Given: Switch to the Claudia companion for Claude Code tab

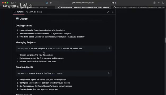Looking at the screenshot, I should [28, 7].
